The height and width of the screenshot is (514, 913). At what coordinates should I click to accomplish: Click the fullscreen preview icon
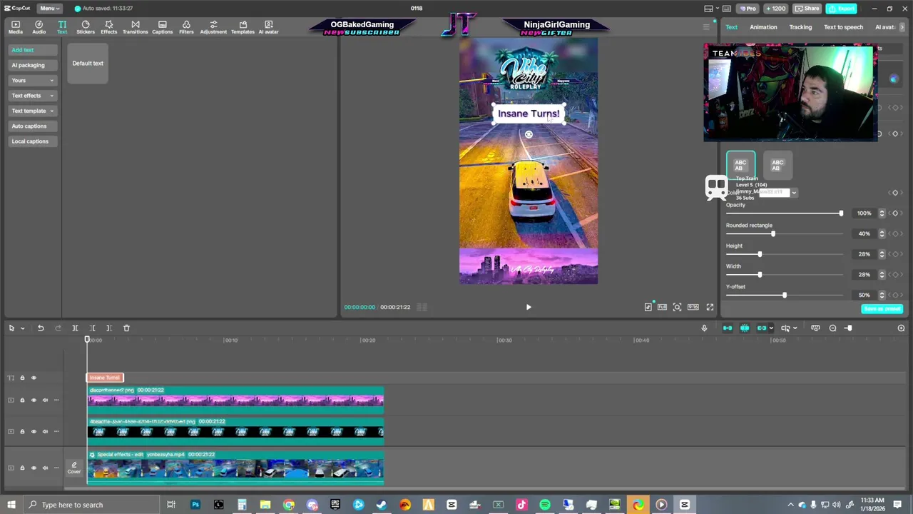(x=710, y=307)
